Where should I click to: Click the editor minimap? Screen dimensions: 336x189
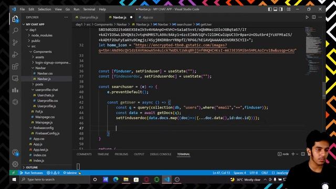[313, 50]
